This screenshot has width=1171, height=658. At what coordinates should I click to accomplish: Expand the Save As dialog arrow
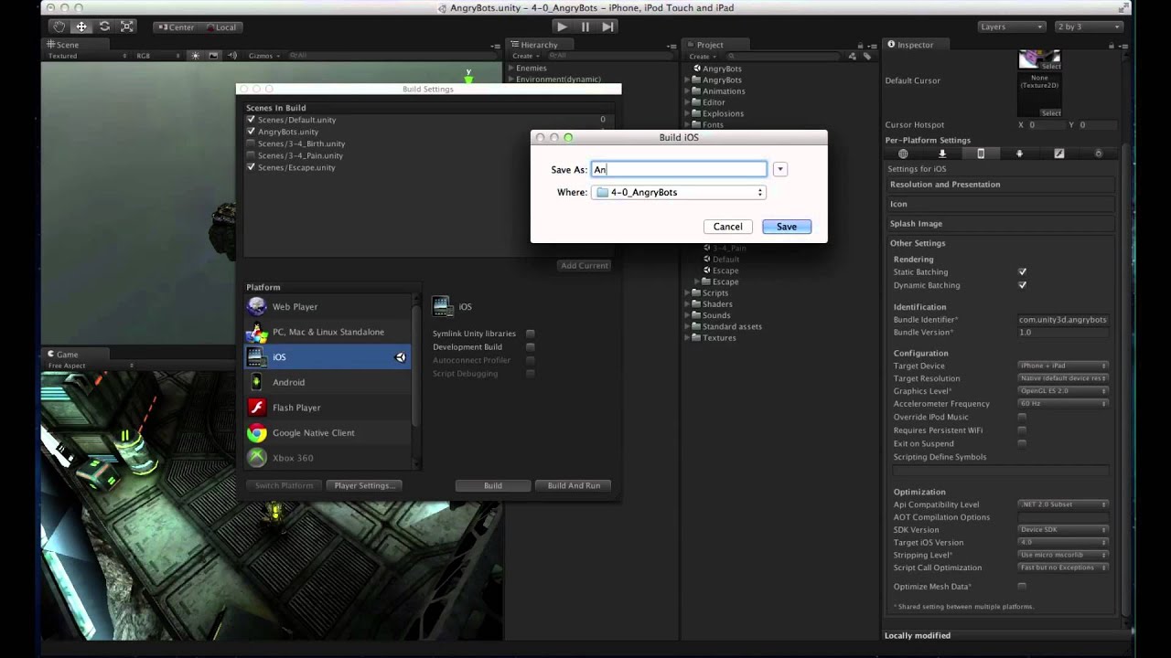point(779,169)
